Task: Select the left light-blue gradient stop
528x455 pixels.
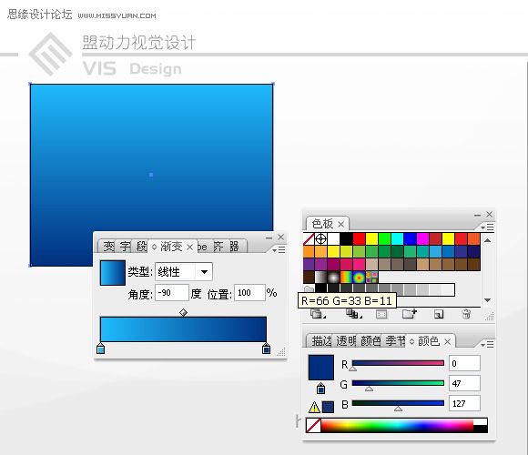Action: 100,349
